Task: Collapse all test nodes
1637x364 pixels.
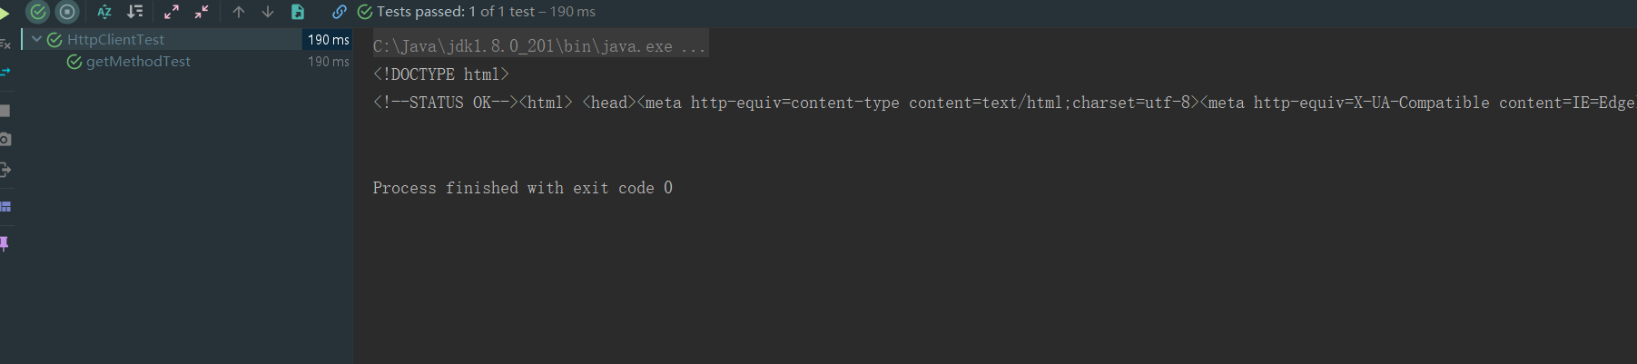Action: pyautogui.click(x=202, y=12)
